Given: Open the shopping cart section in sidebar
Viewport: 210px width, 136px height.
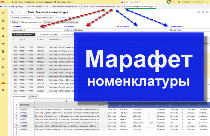Looking at the screenshot, I should [3, 44].
